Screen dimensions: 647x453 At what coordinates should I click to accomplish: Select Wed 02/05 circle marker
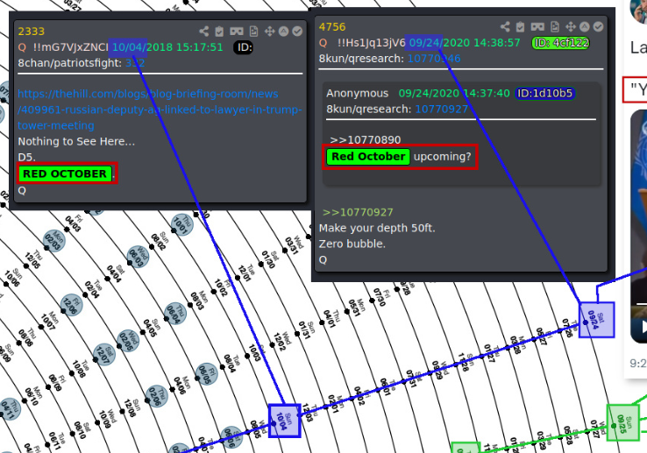point(128,341)
